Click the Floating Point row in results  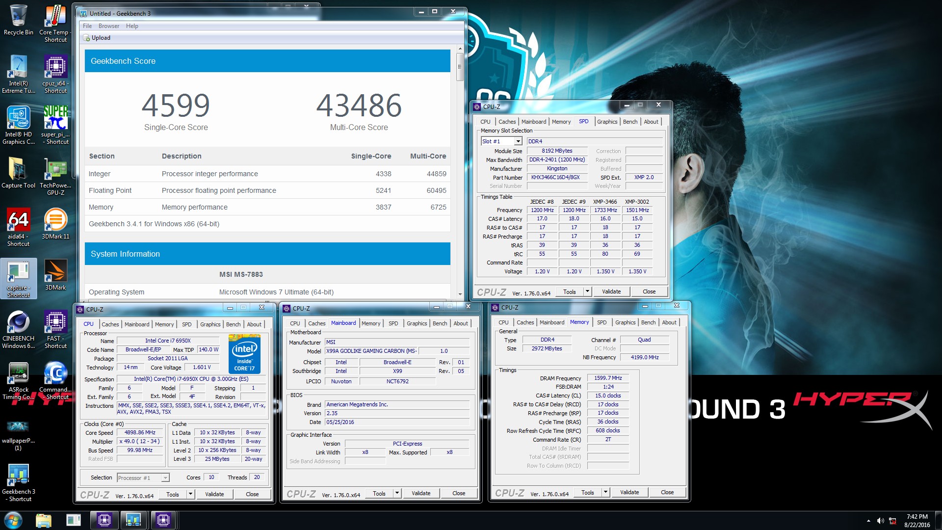[267, 190]
